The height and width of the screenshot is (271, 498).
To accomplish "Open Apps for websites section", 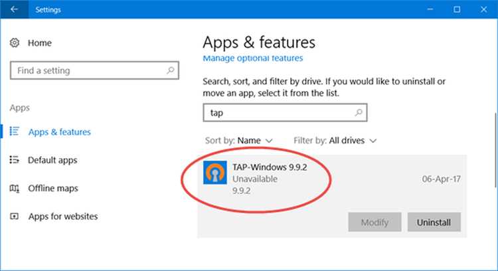I will coord(63,217).
